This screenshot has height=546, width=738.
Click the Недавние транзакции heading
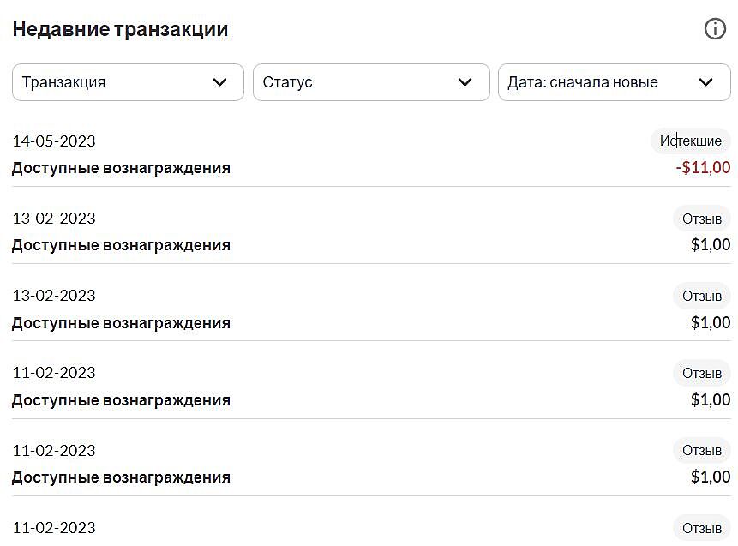coord(120,29)
